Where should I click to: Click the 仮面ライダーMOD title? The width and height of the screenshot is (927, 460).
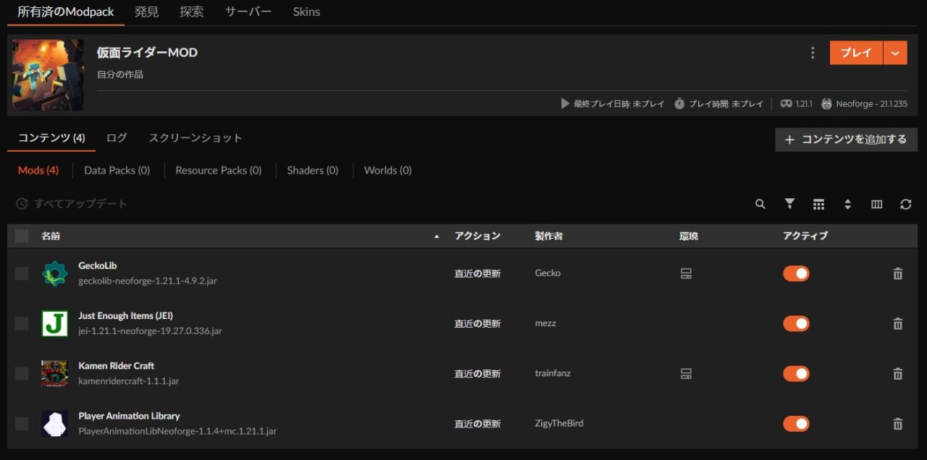(147, 53)
